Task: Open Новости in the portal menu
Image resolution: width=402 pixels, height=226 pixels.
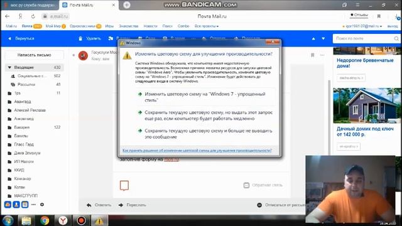Action: [150, 26]
